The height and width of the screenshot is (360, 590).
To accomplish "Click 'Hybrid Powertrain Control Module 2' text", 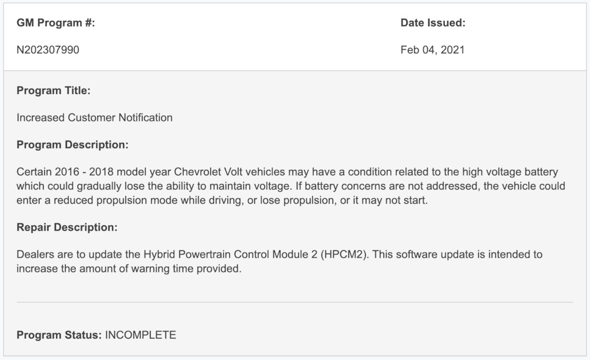I will (x=230, y=255).
